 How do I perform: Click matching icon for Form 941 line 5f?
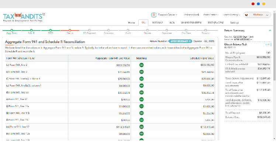pos(141,99)
